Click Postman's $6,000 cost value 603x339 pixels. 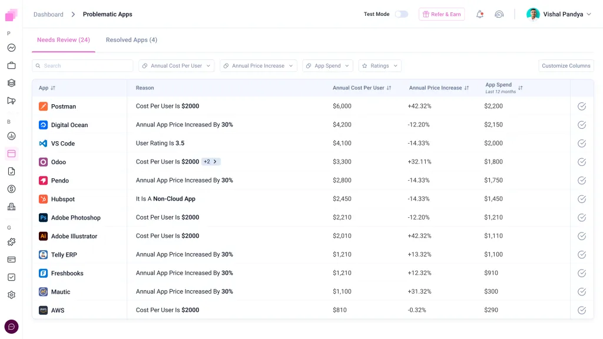342,106
